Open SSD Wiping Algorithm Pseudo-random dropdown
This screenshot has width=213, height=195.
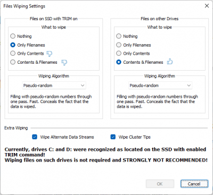tap(54, 86)
